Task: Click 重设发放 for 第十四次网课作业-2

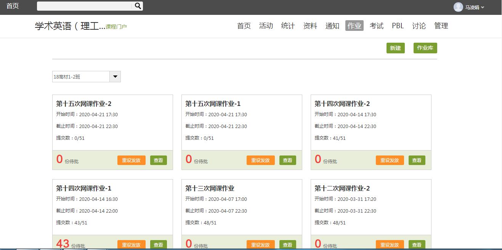Action: coord(390,160)
